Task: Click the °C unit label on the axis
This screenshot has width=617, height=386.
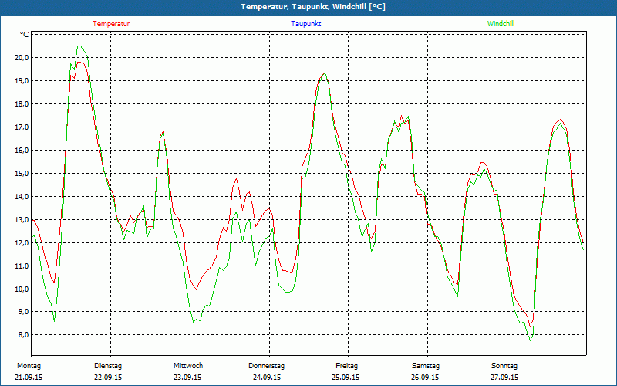Action: point(25,35)
